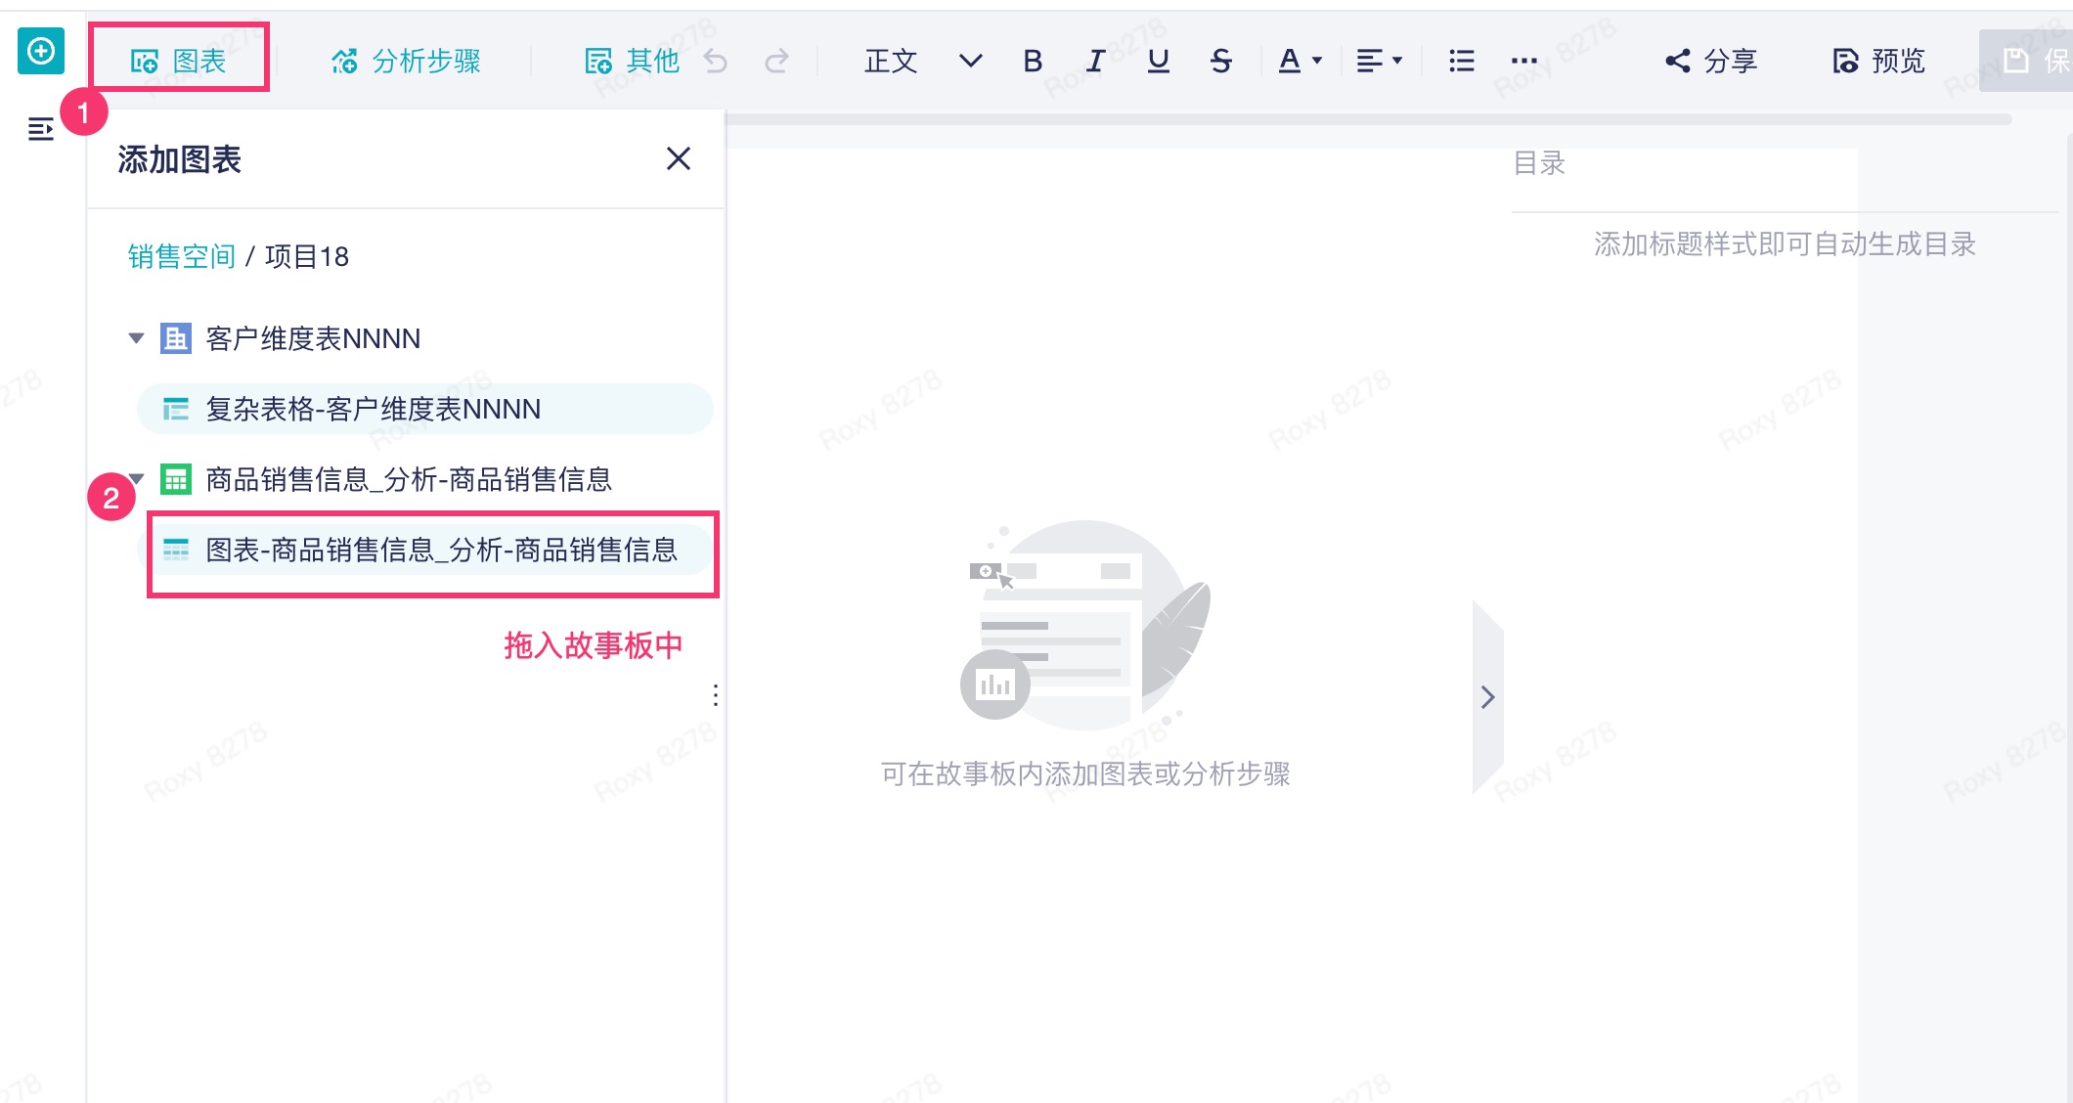Apply italic formatting
The width and height of the screenshot is (2073, 1103).
[1095, 62]
